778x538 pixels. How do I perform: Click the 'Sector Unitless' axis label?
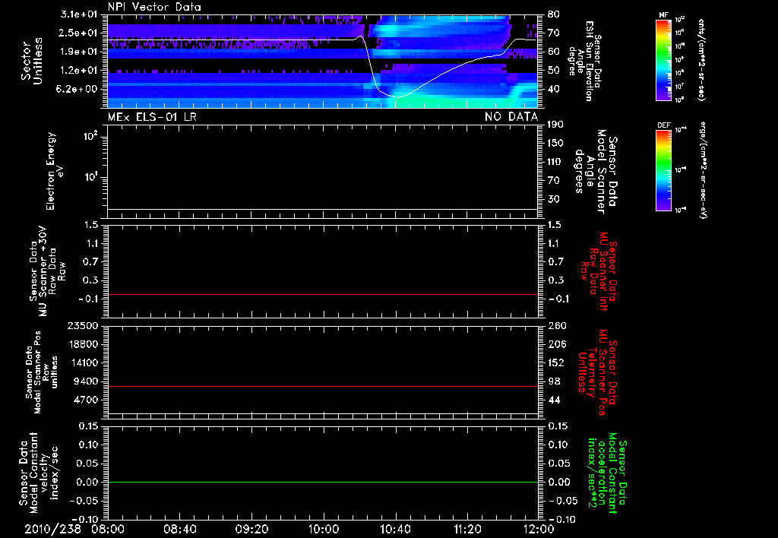32,61
